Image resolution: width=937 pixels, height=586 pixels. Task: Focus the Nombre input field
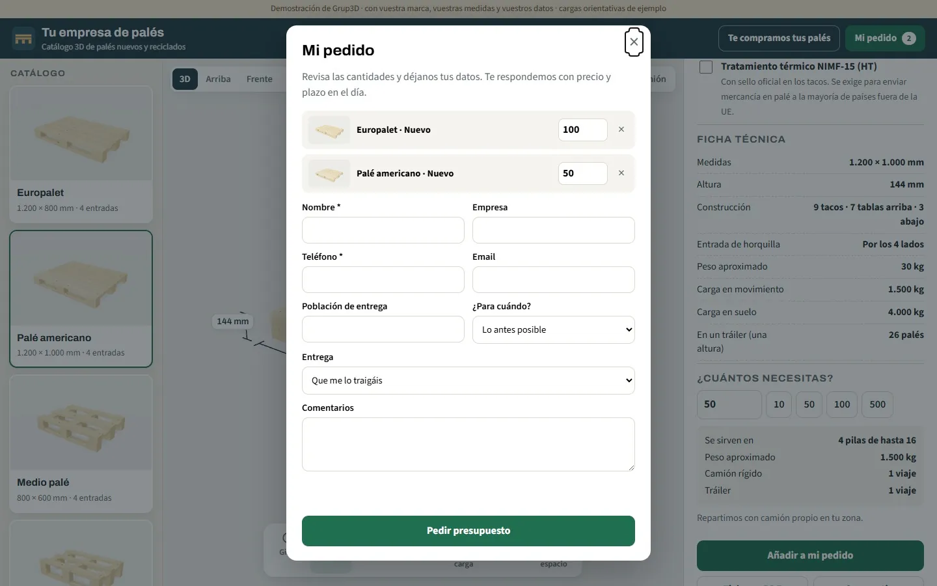click(383, 230)
